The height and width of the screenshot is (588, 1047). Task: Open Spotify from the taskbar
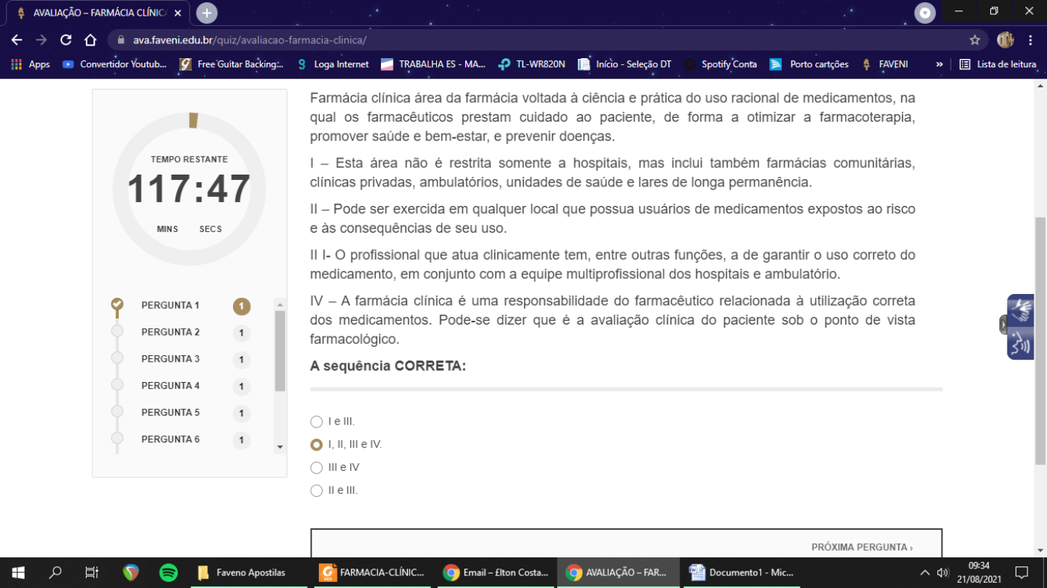click(x=168, y=572)
